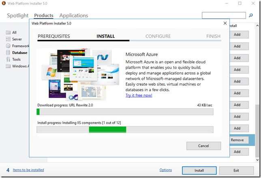Click the scrollbar down arrow

[257, 160]
